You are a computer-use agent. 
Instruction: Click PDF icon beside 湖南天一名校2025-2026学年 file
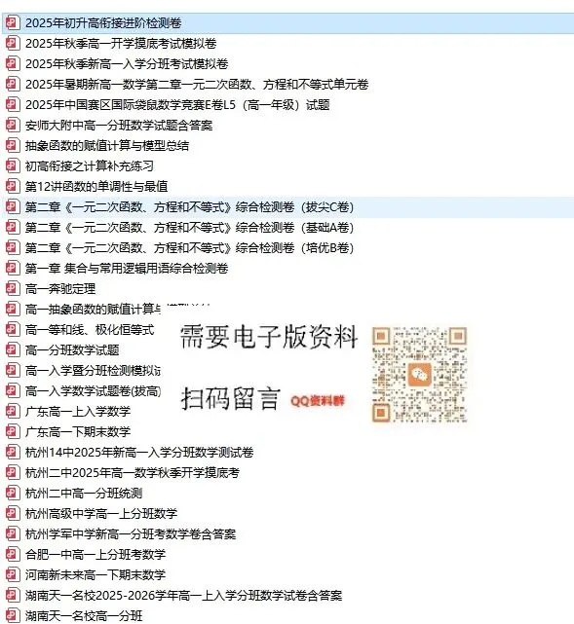pos(13,596)
